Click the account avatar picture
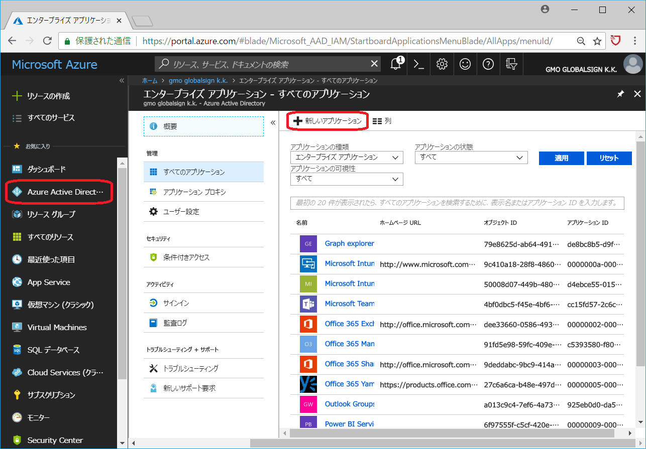 coord(633,64)
